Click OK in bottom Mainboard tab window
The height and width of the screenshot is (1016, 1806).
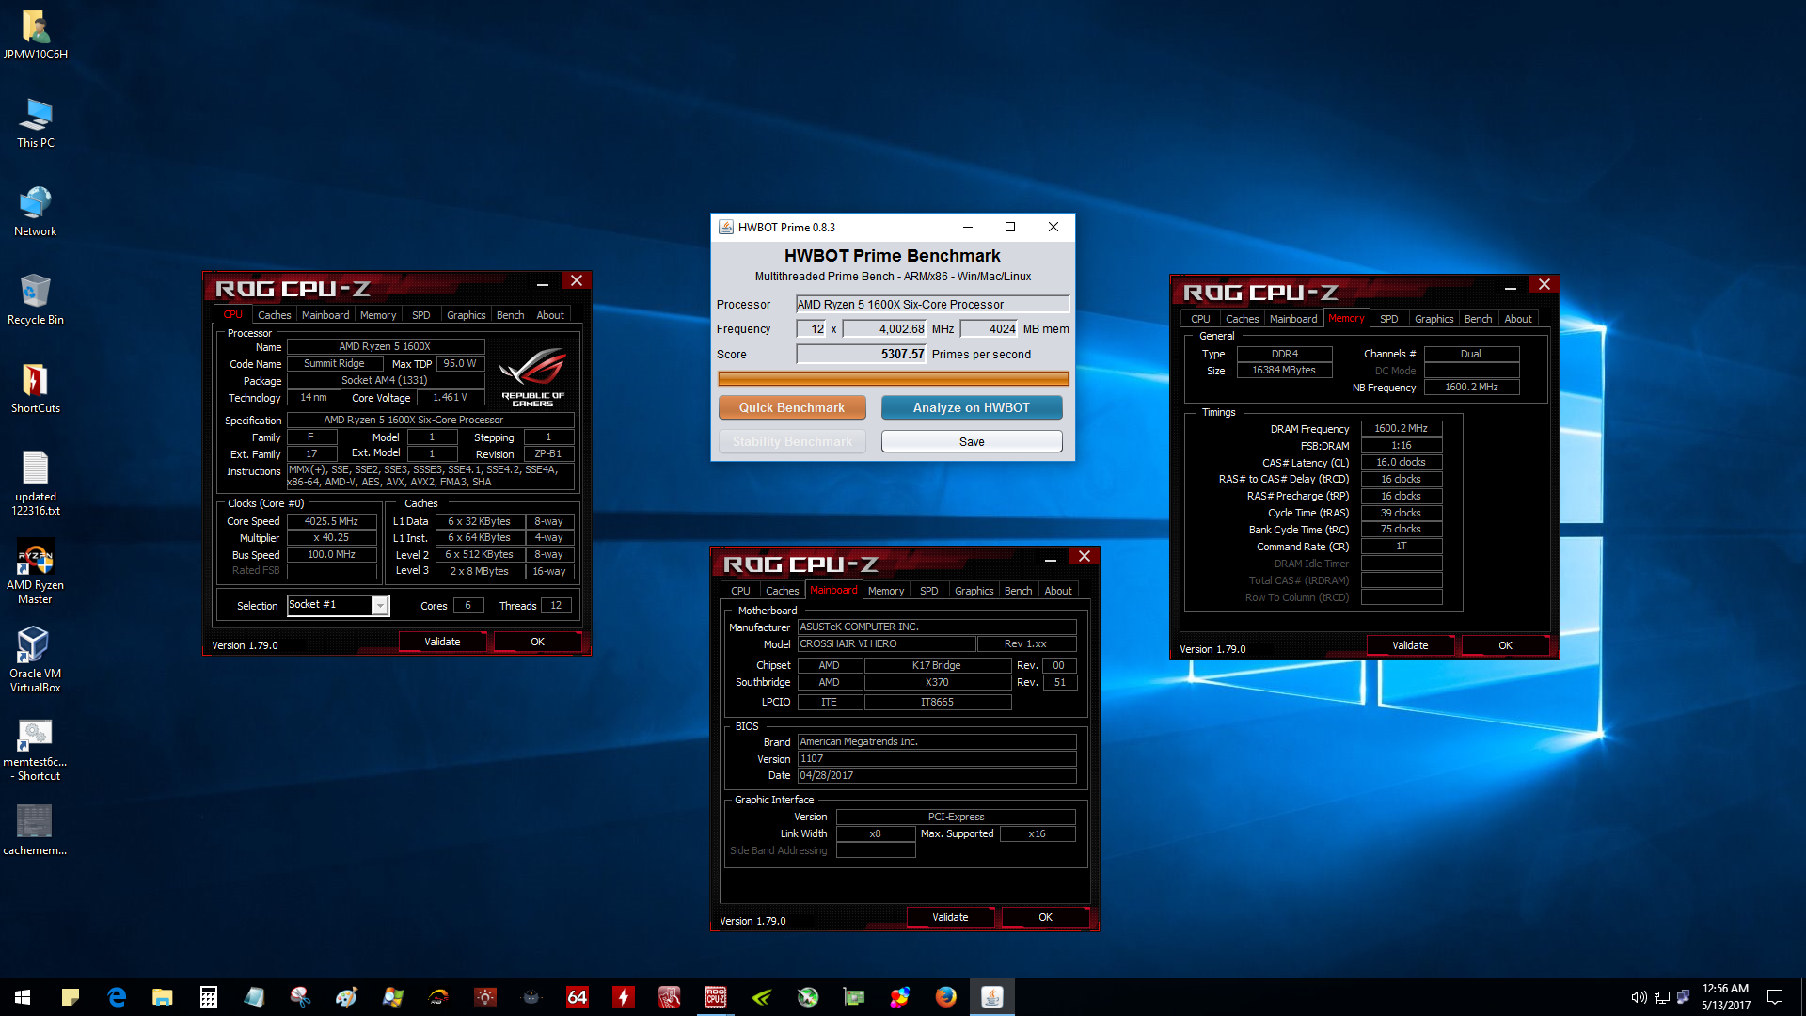pos(1045,917)
